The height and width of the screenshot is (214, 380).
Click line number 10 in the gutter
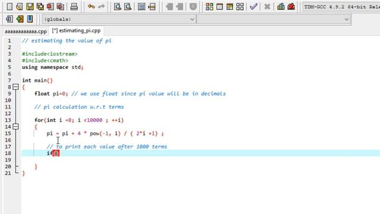(x=8, y=100)
